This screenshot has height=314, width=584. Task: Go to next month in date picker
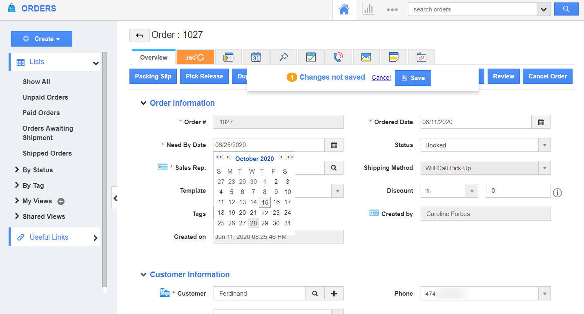[281, 157]
